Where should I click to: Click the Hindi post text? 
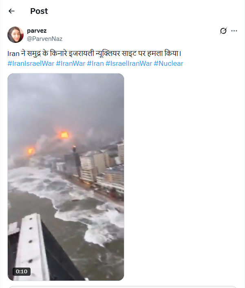click(x=94, y=54)
